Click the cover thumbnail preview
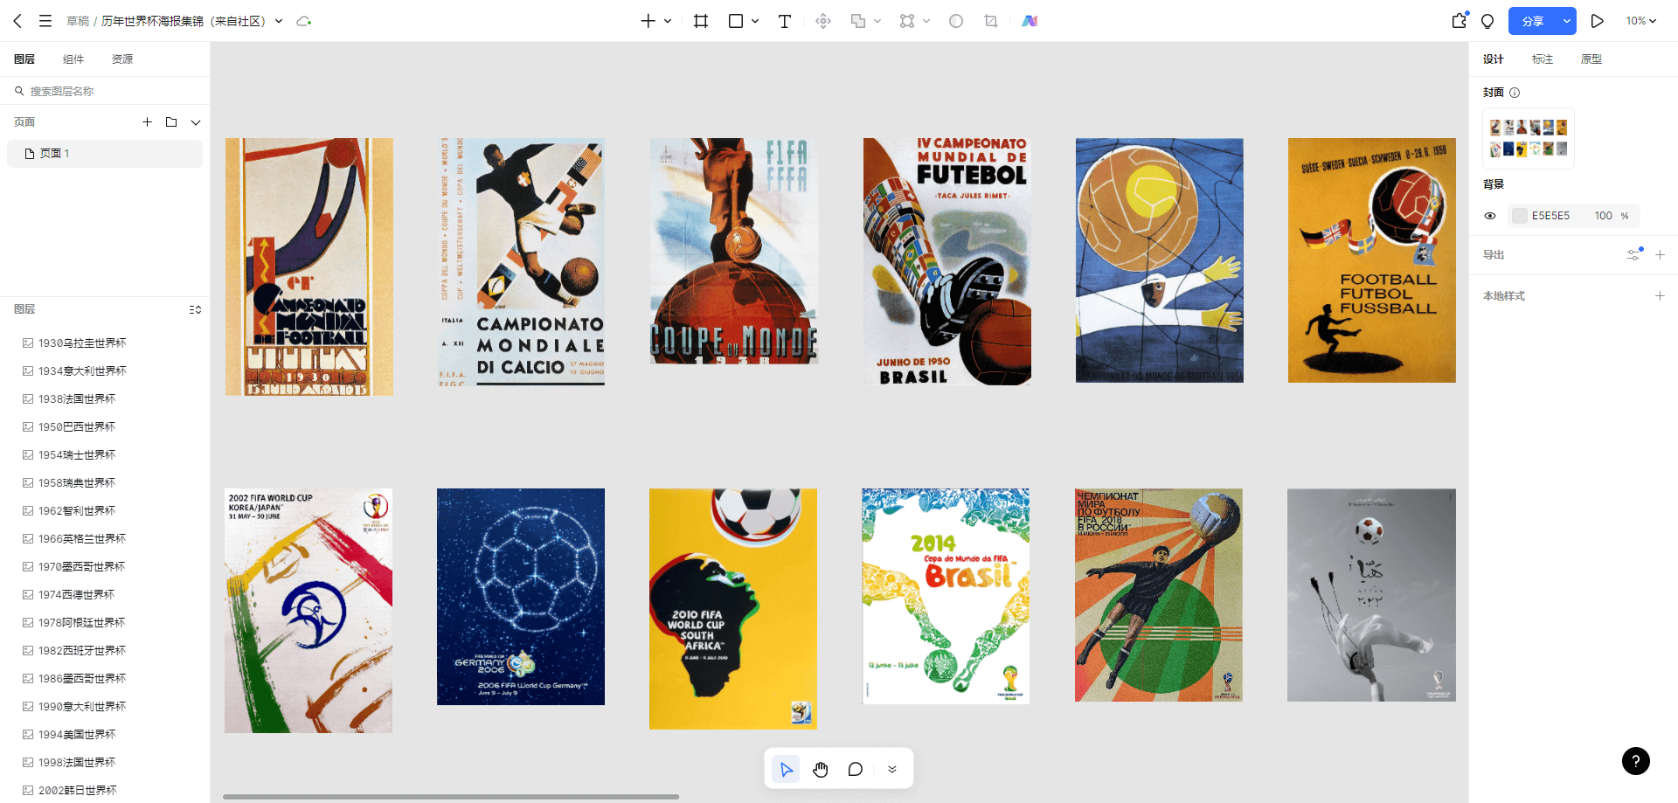1678x803 pixels. click(x=1529, y=138)
